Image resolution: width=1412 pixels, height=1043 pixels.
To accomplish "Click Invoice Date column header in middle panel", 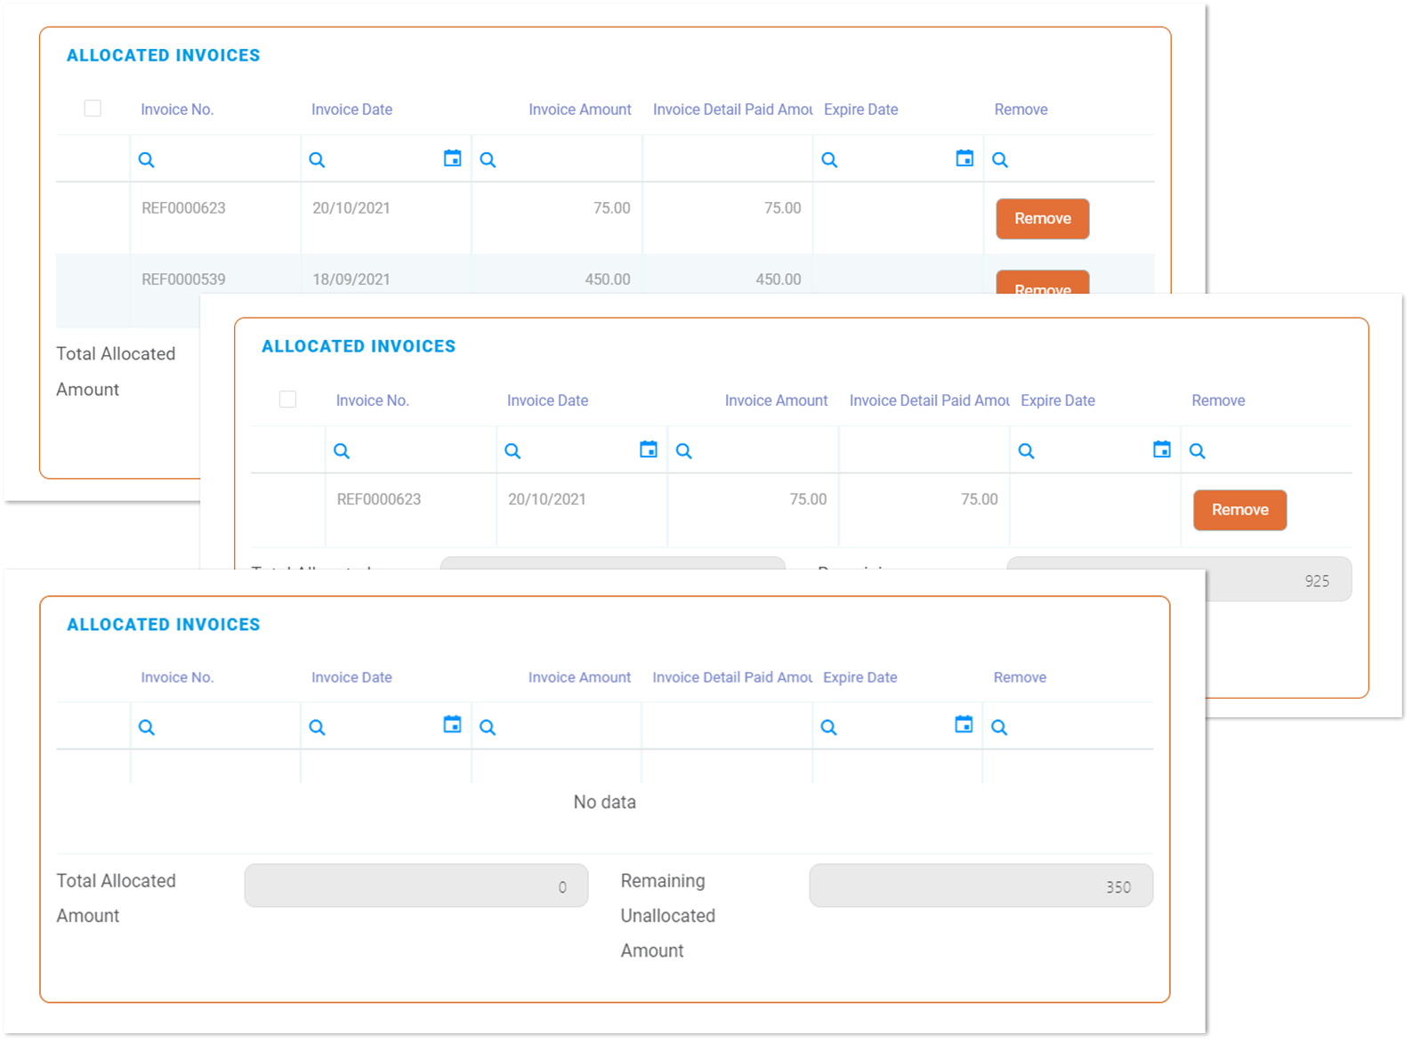I will (x=547, y=400).
